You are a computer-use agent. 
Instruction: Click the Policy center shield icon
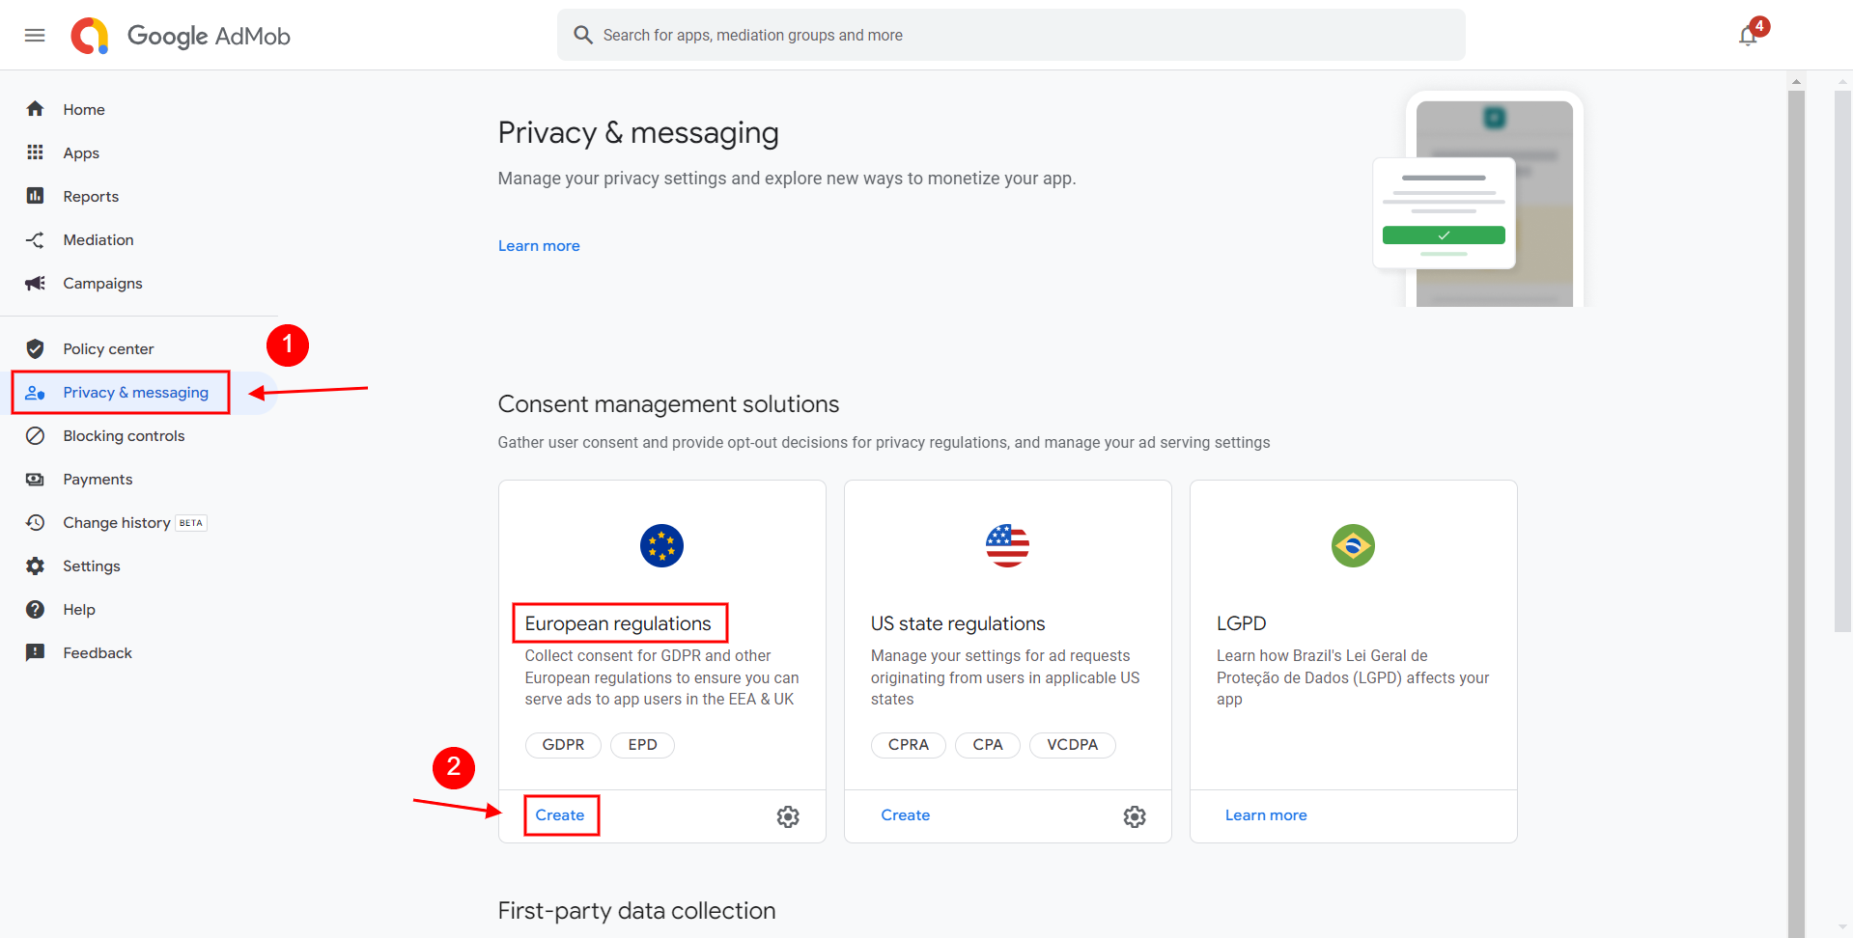[35, 348]
